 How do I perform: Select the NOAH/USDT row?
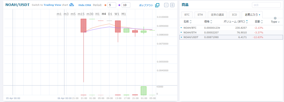click(231, 37)
